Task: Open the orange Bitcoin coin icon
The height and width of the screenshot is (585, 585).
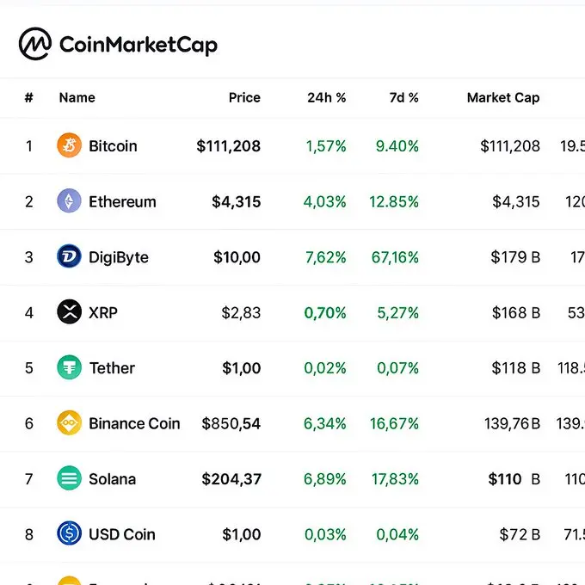Action: [x=69, y=145]
